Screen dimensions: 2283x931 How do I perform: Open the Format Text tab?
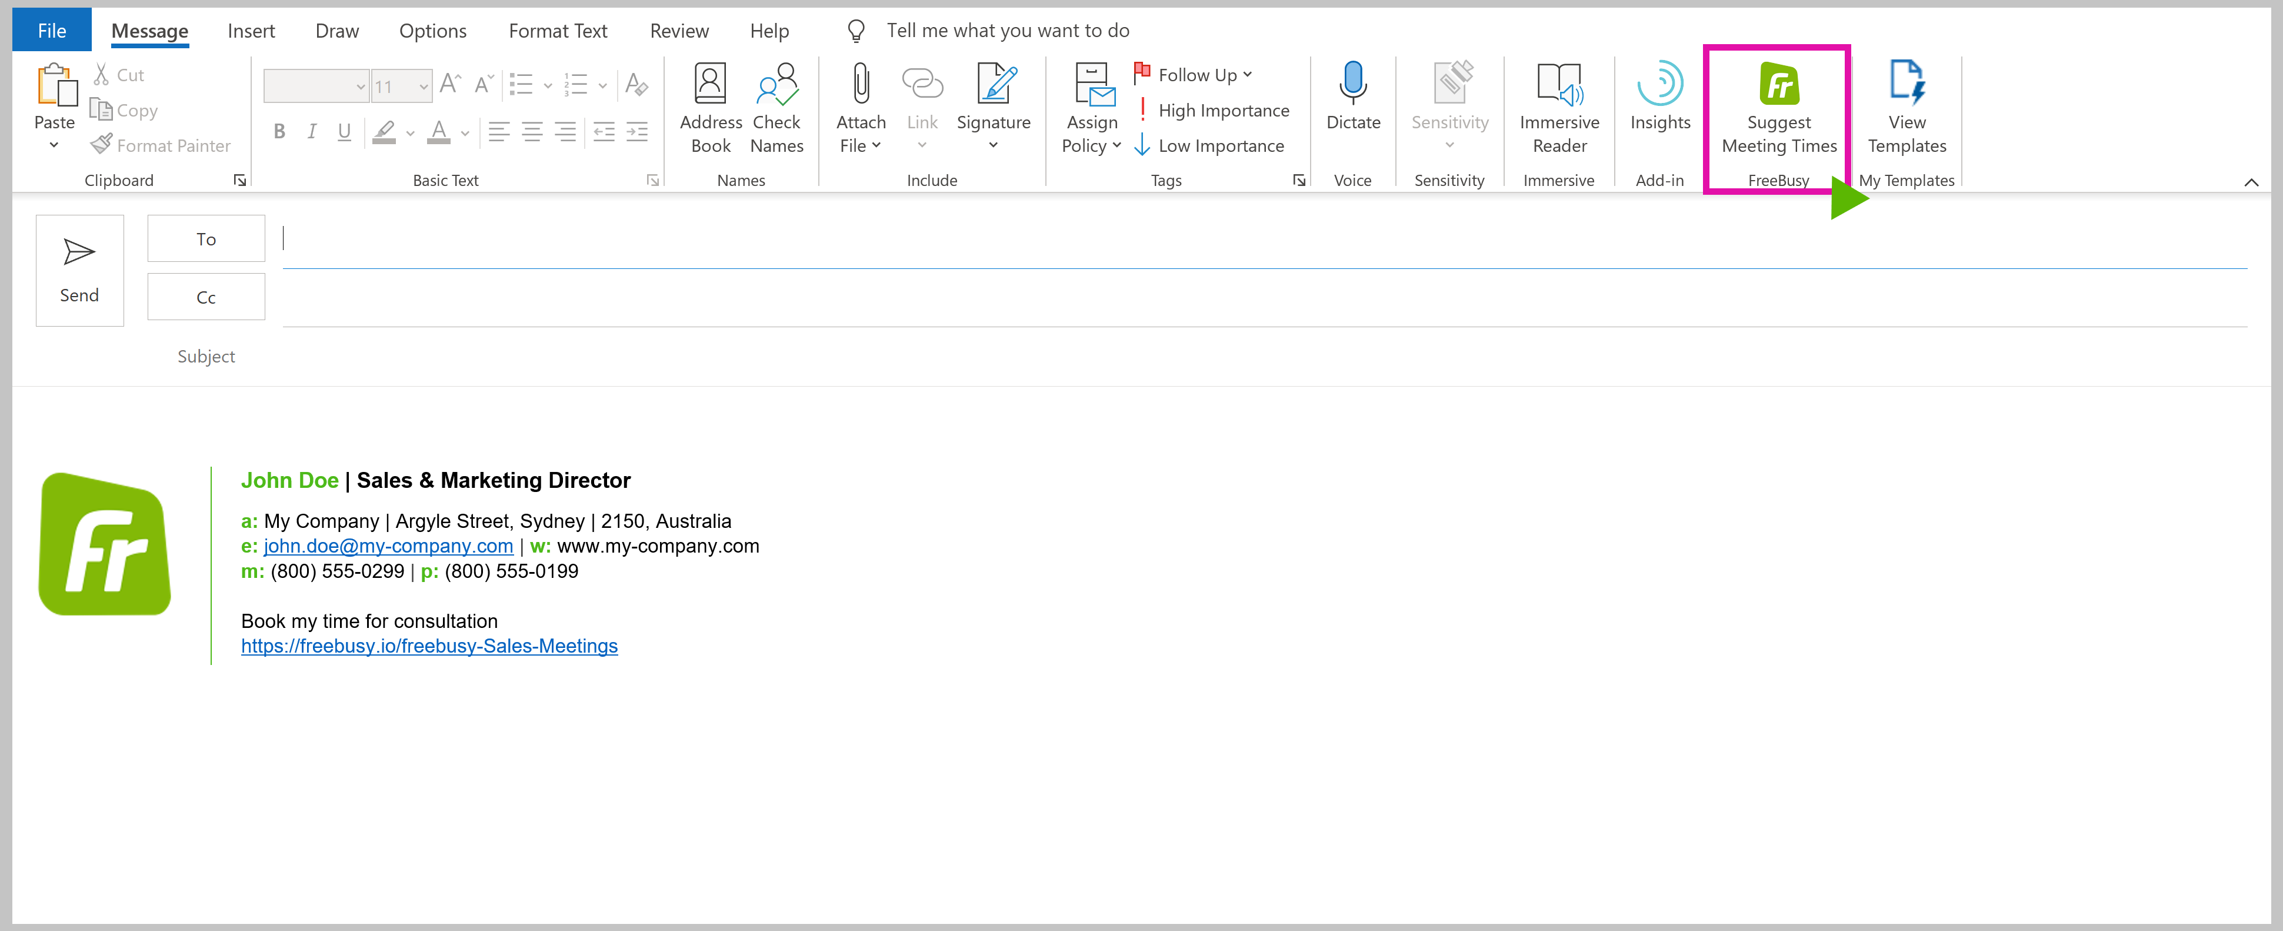tap(558, 31)
